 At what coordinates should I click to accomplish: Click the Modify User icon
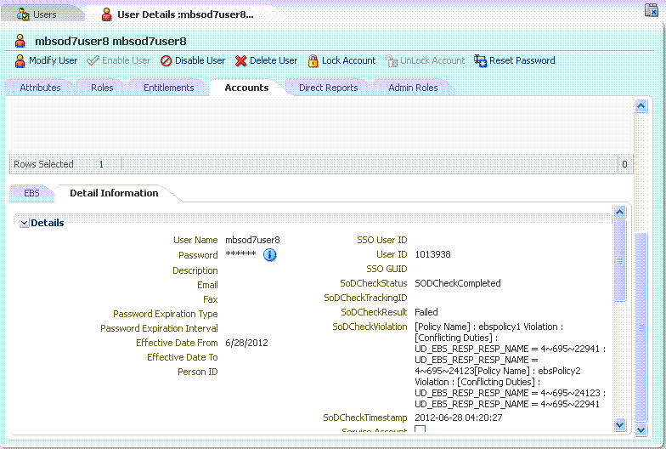(x=20, y=61)
